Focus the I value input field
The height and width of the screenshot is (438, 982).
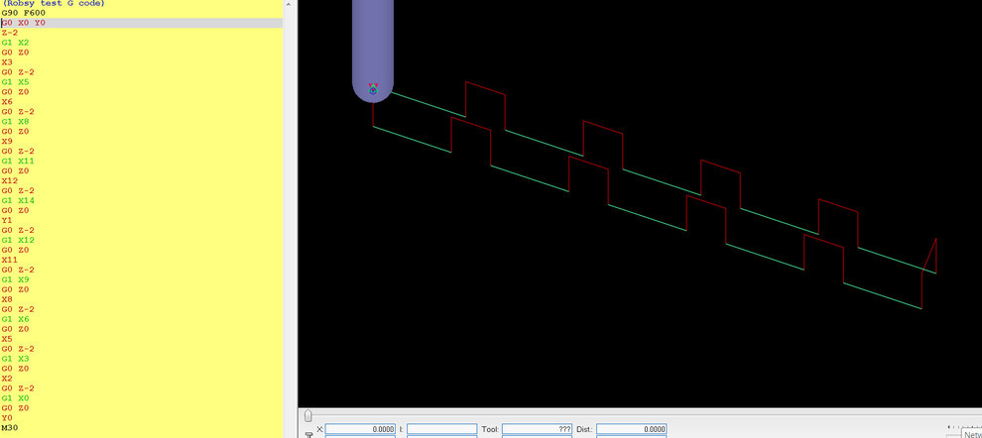tap(441, 430)
